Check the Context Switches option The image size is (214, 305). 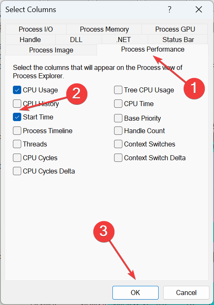(118, 144)
